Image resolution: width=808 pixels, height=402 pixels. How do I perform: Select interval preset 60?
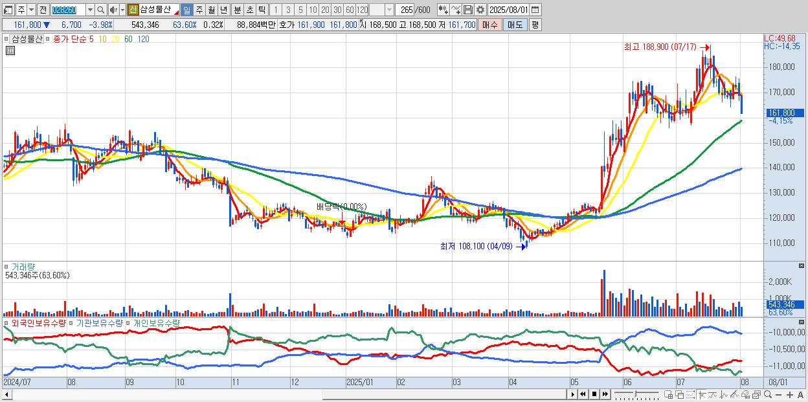click(x=350, y=10)
